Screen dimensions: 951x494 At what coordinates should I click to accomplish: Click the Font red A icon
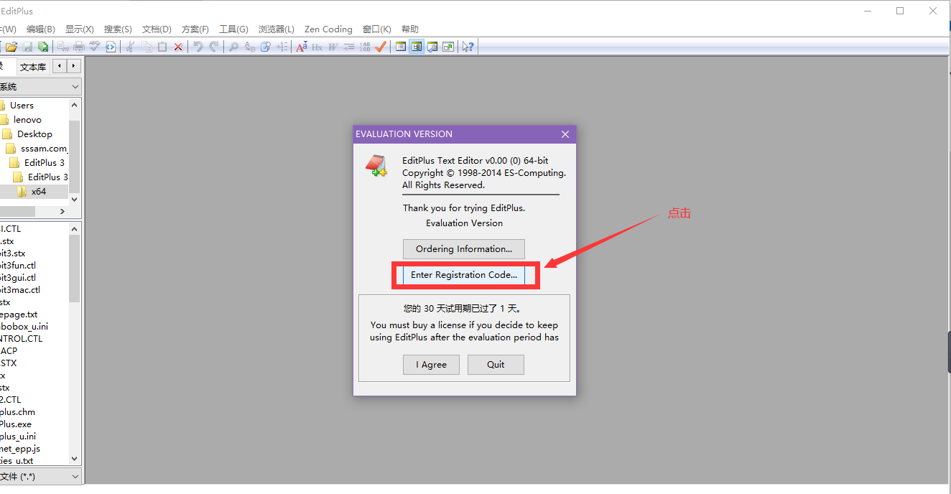tap(302, 47)
